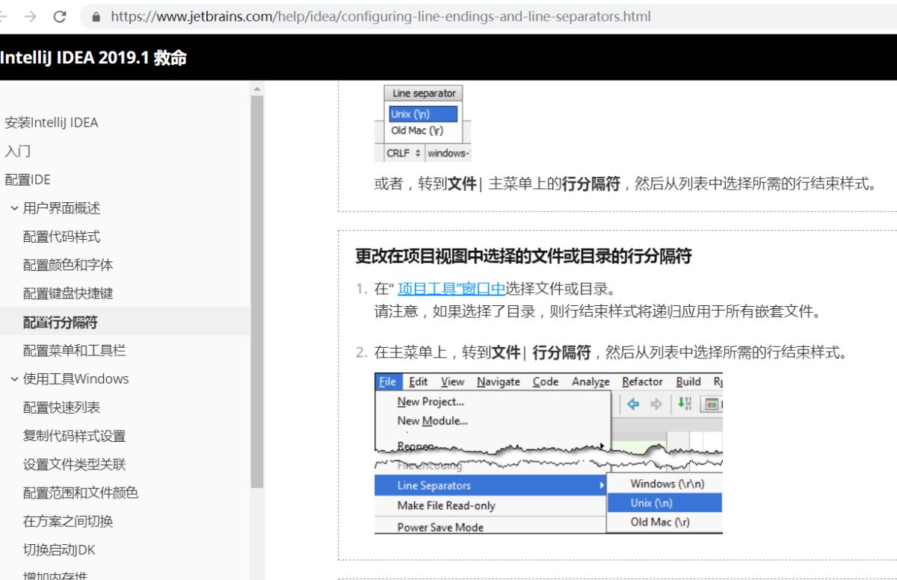Click Line Separators entry in File menu image

tap(492, 485)
